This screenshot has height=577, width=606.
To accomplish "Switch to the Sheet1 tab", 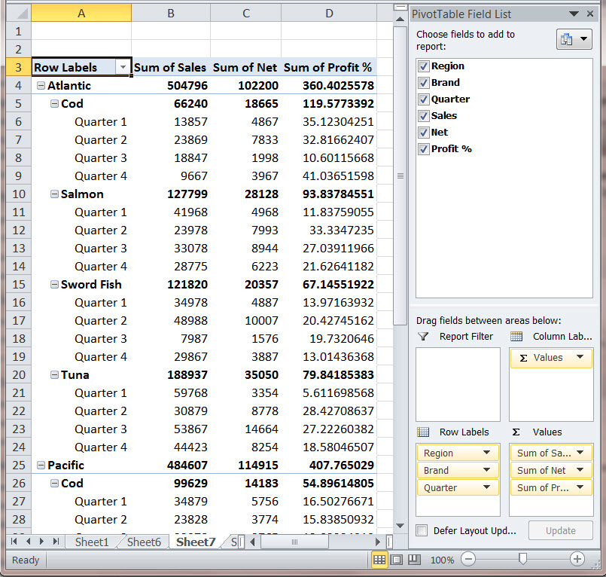I will [92, 542].
